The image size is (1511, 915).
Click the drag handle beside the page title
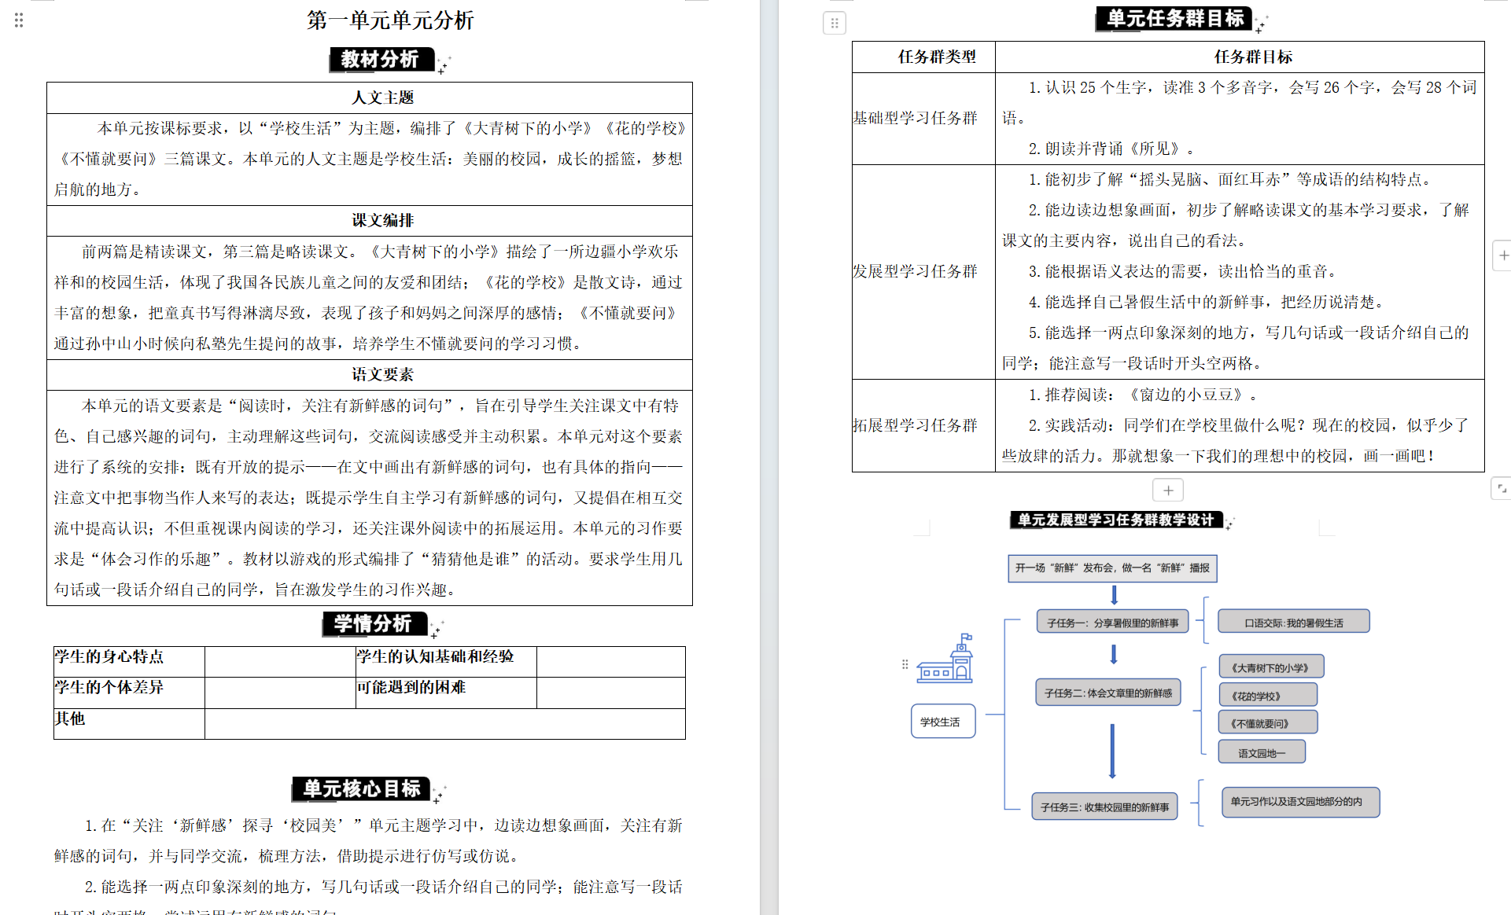pyautogui.click(x=19, y=20)
